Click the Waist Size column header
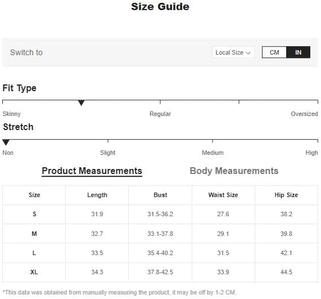 [x=223, y=195]
